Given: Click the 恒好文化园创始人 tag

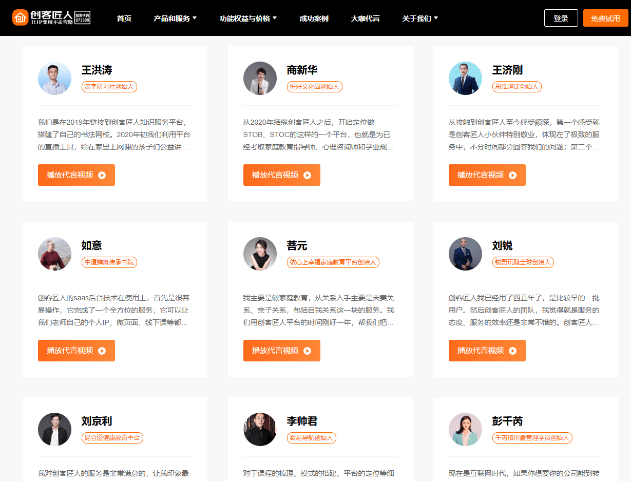Looking at the screenshot, I should 314,87.
